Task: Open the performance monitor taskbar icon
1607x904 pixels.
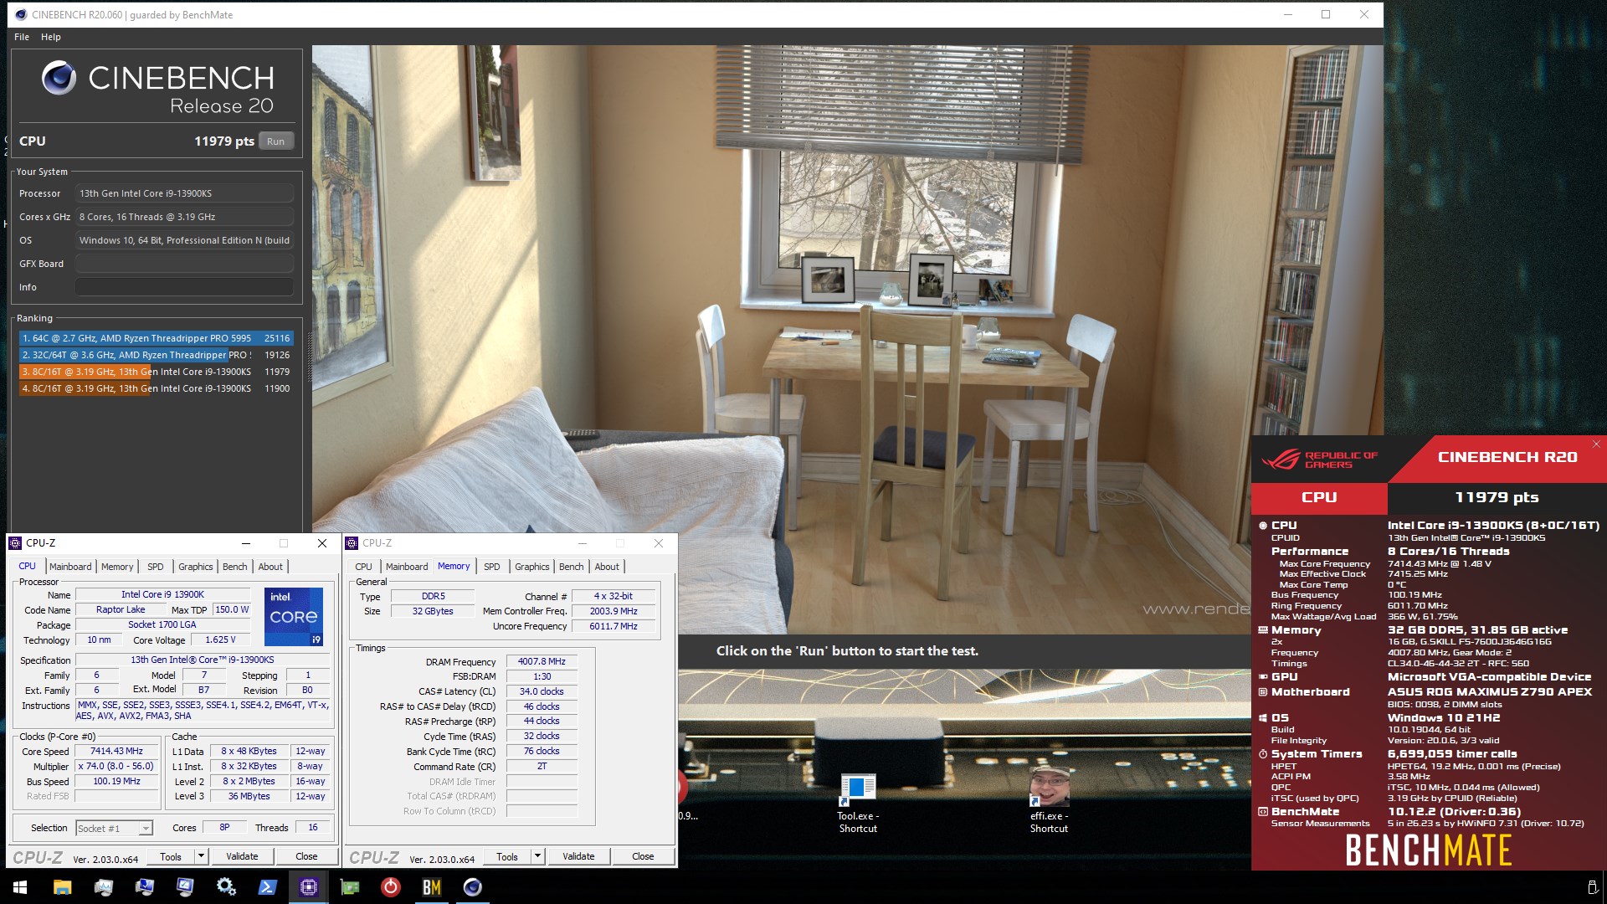Action: click(x=103, y=887)
